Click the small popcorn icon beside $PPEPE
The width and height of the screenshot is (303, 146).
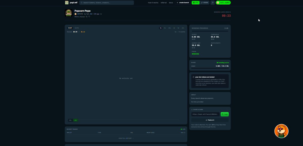[75, 14]
